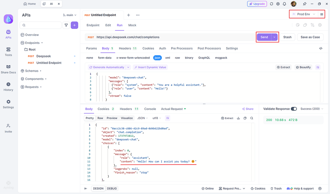
Task: Switch to DEBUG mode
Action: (112, 189)
